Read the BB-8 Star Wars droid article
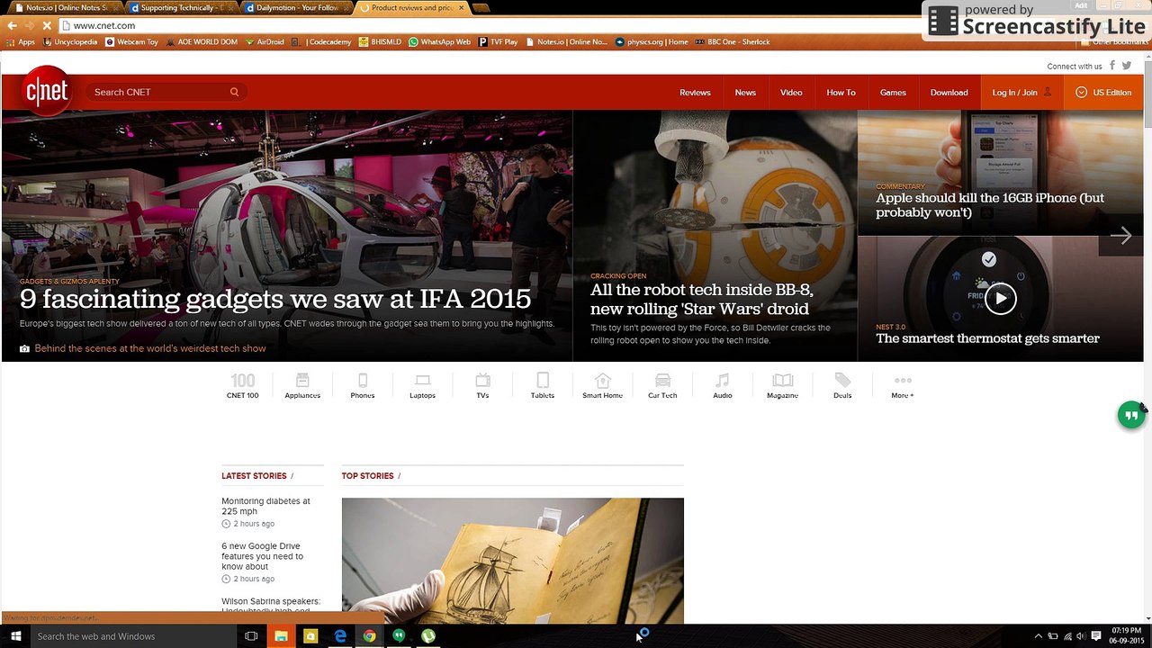 [x=702, y=299]
